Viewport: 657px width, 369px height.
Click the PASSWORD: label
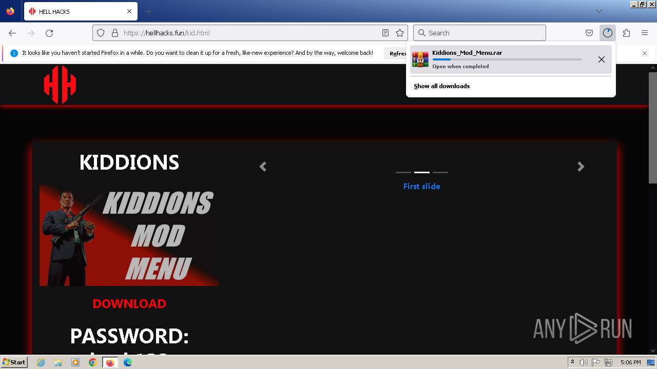point(129,336)
